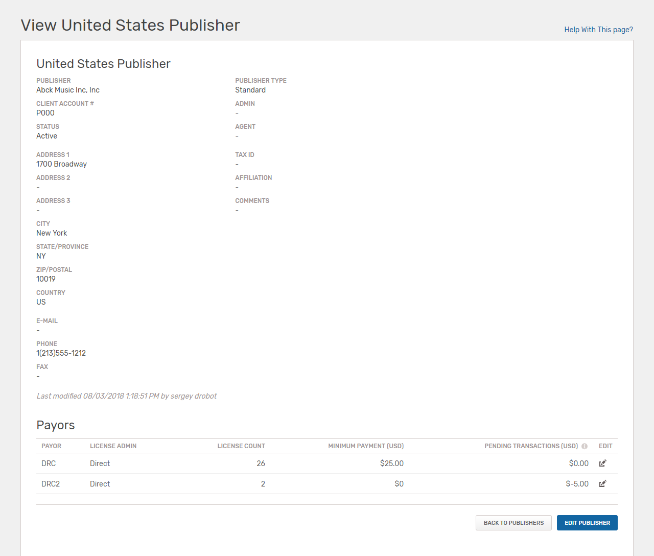Select the Pending Transactions (USD) column header
The image size is (654, 556).
point(531,446)
